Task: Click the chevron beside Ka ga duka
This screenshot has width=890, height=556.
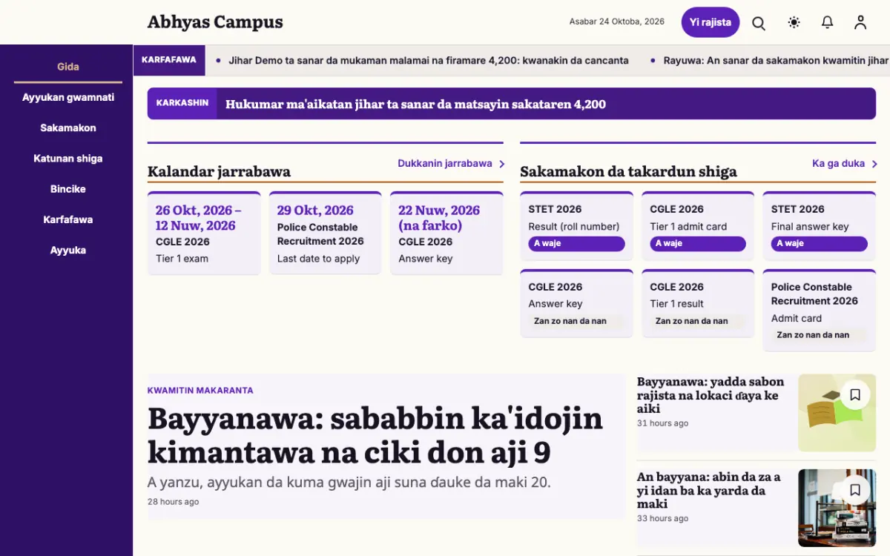Action: point(874,164)
